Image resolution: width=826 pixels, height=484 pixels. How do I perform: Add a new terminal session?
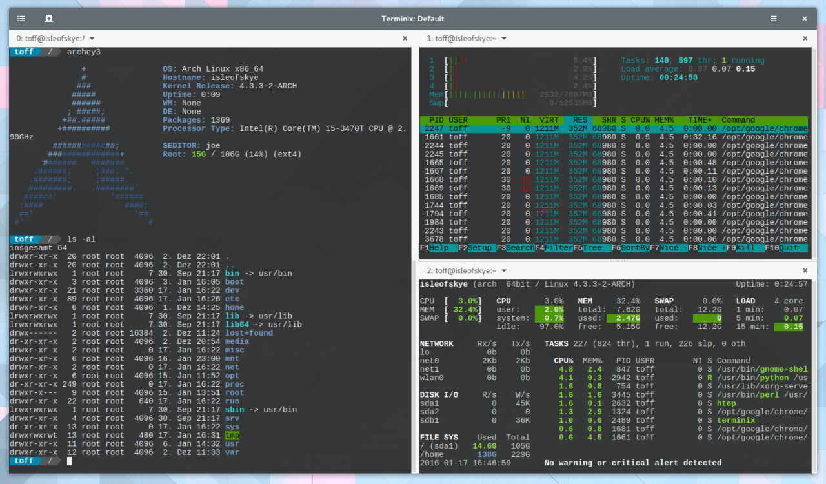click(49, 19)
